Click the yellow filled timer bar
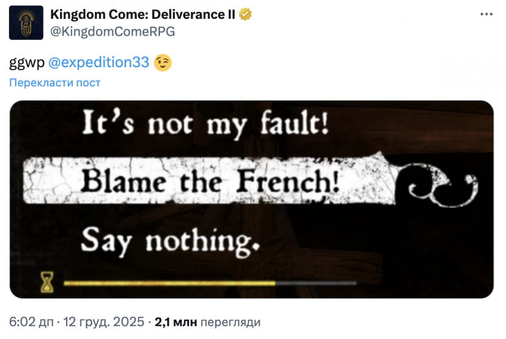 (168, 282)
